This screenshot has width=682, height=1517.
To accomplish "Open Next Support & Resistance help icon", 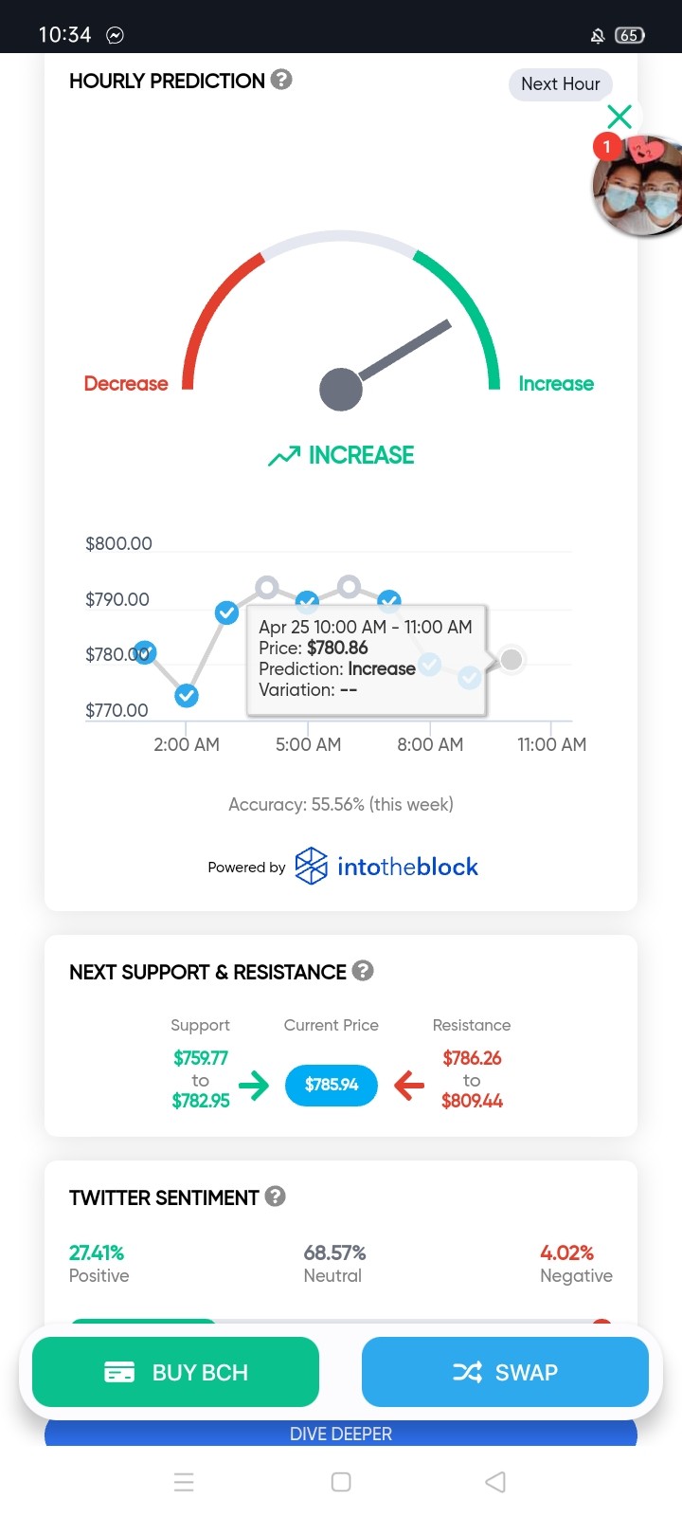I will pos(363,970).
